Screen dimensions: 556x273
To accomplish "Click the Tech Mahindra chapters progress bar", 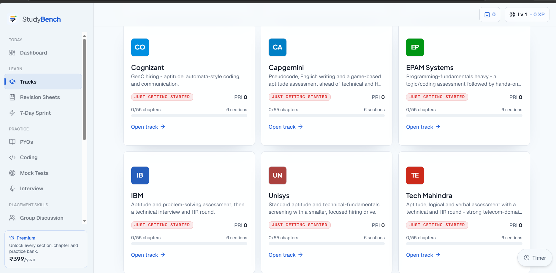I will pyautogui.click(x=464, y=244).
